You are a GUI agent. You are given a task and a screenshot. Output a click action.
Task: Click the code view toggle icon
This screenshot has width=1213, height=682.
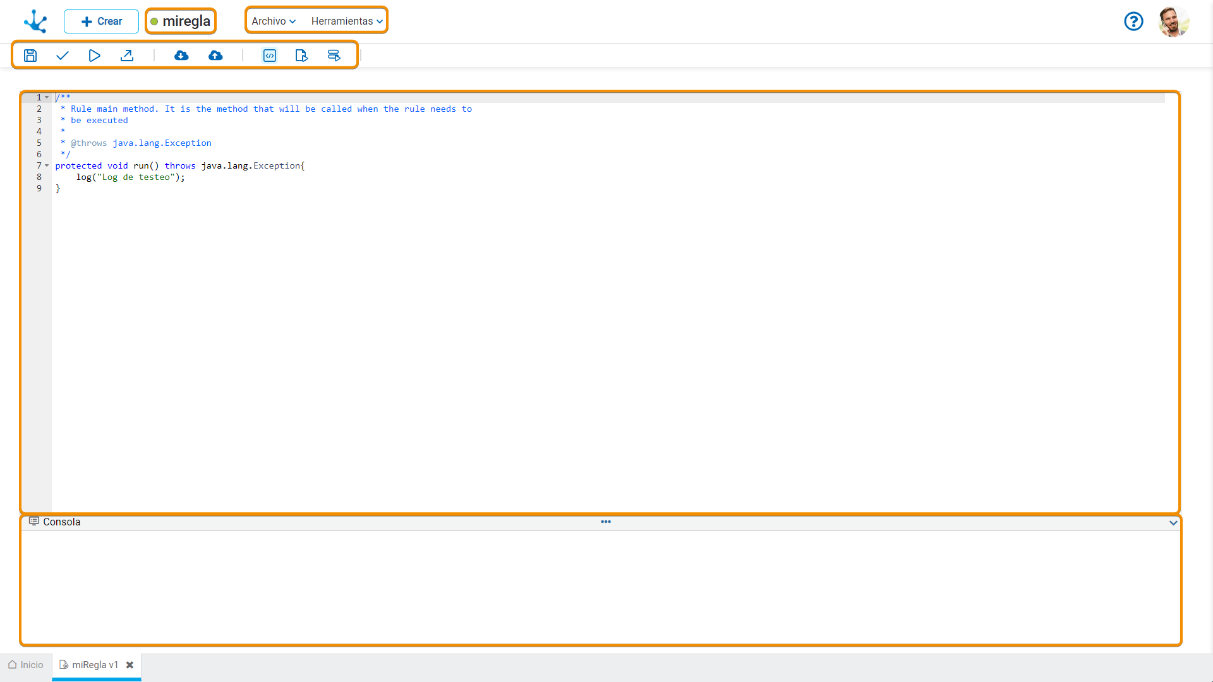[269, 55]
